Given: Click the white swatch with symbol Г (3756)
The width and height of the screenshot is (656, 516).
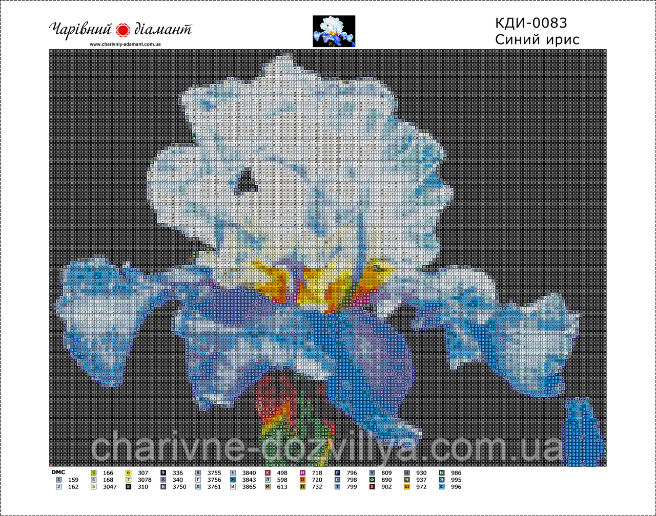Looking at the screenshot, I should pos(198,480).
